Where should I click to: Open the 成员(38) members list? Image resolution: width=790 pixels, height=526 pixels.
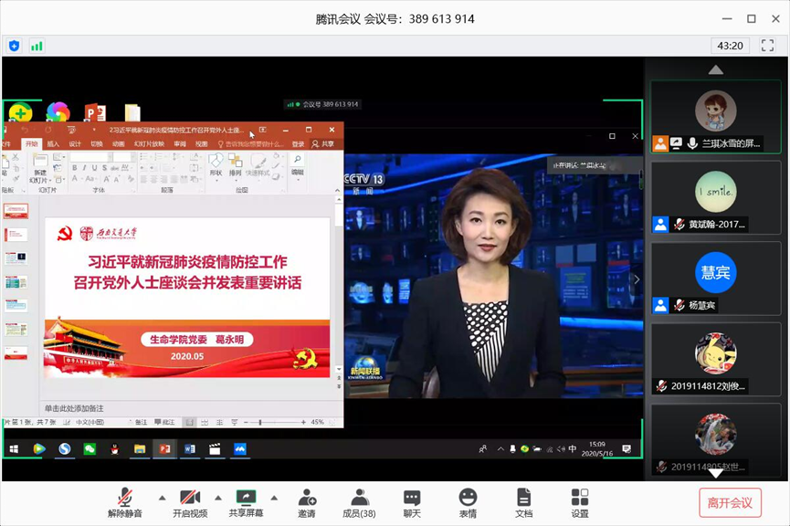(x=359, y=502)
